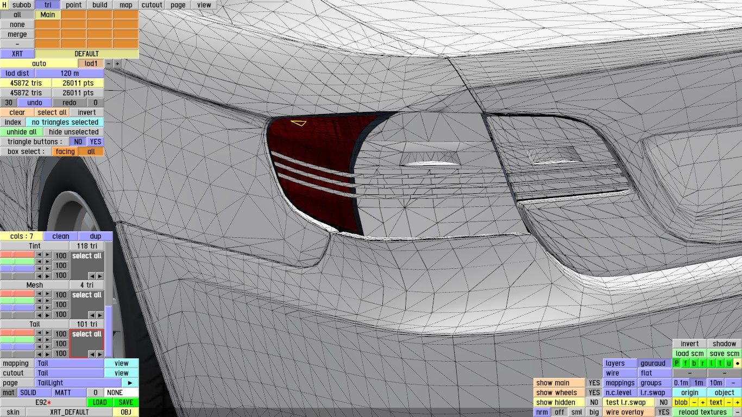742x417 pixels.
Task: Toggle the b layer button
Action: [x=694, y=363]
